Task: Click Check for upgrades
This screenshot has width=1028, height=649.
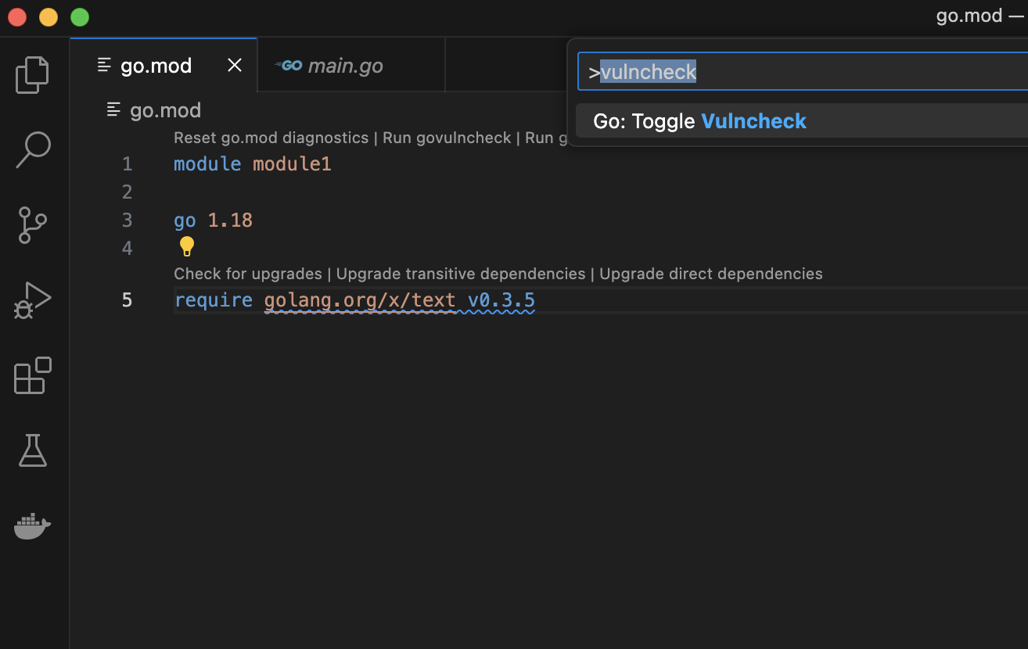Action: point(247,274)
